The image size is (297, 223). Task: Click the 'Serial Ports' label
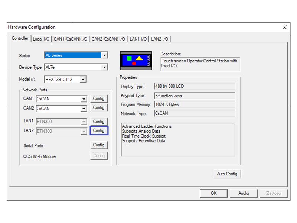(33, 146)
